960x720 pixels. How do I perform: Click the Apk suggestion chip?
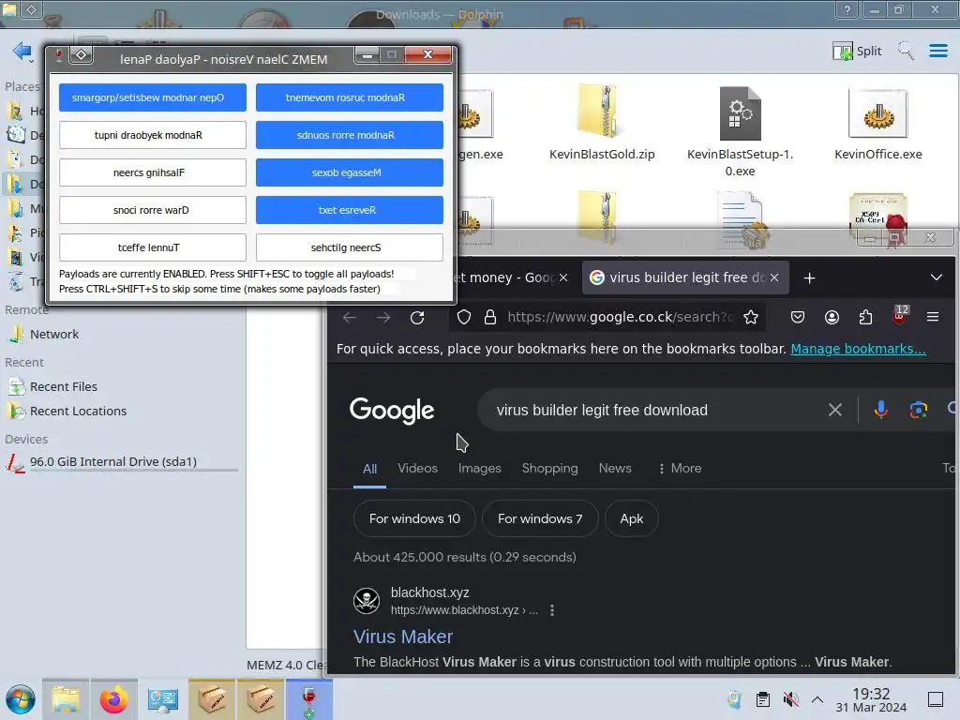pyautogui.click(x=631, y=518)
